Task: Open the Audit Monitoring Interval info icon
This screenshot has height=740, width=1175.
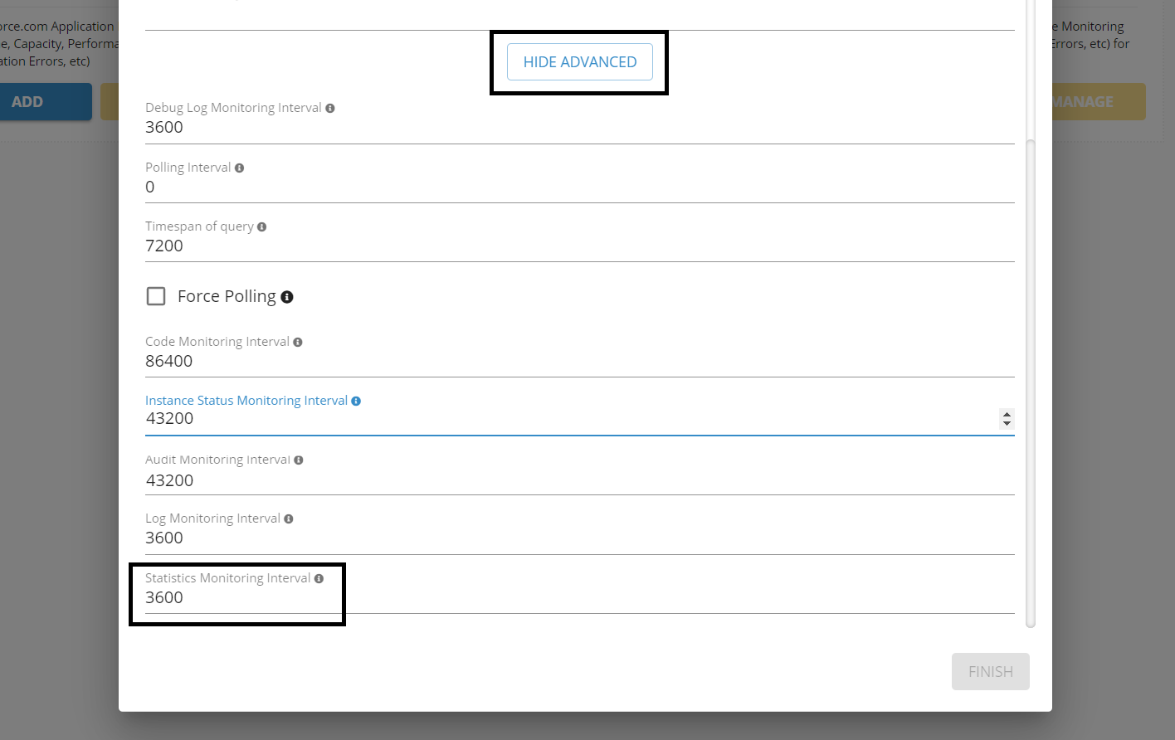Action: click(298, 459)
